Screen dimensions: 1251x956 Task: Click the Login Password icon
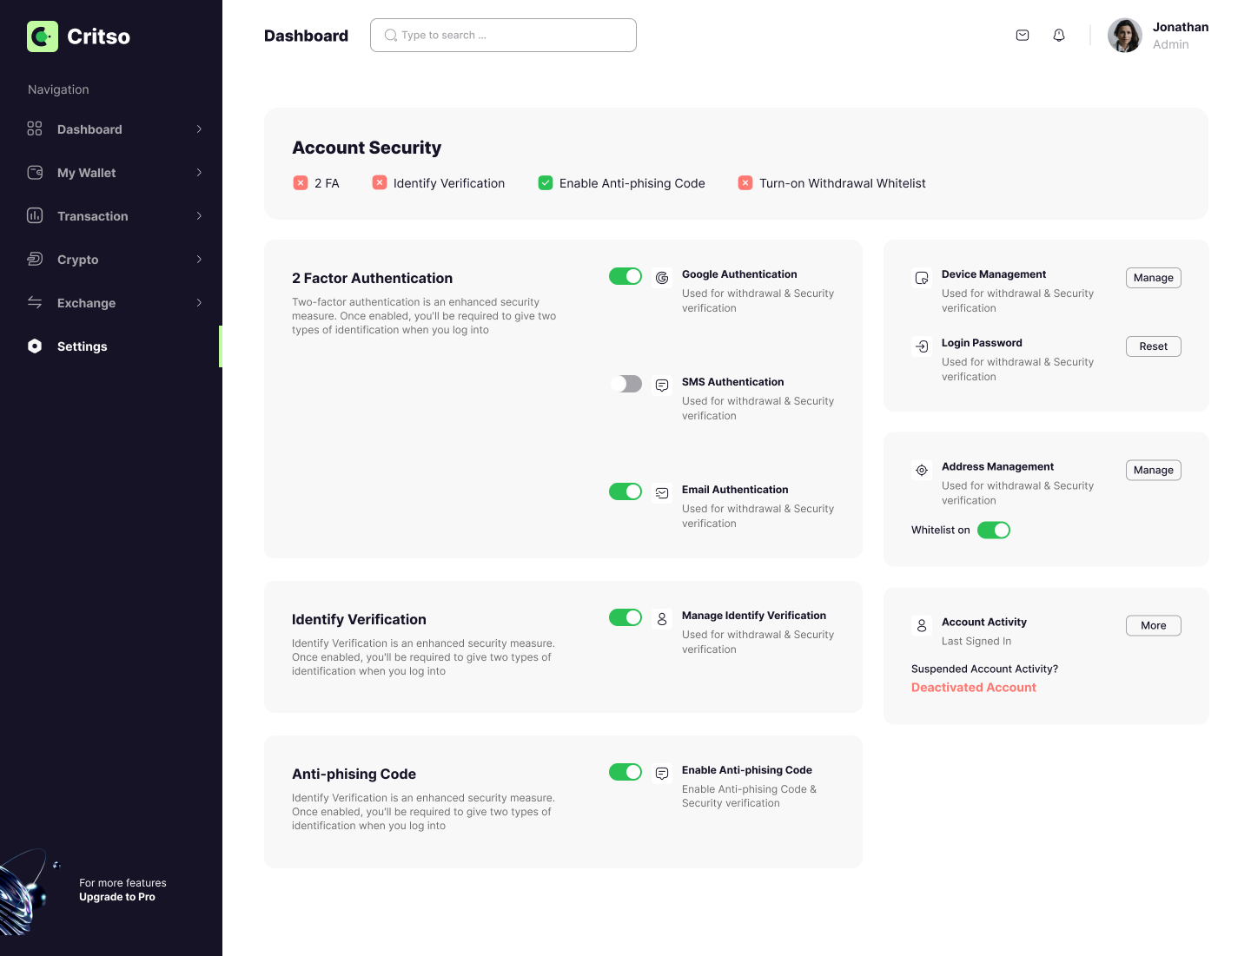pyautogui.click(x=922, y=346)
